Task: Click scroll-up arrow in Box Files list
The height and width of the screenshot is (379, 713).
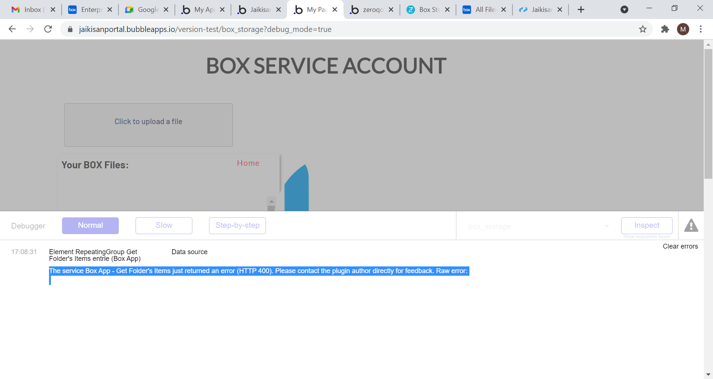Action: click(x=271, y=201)
